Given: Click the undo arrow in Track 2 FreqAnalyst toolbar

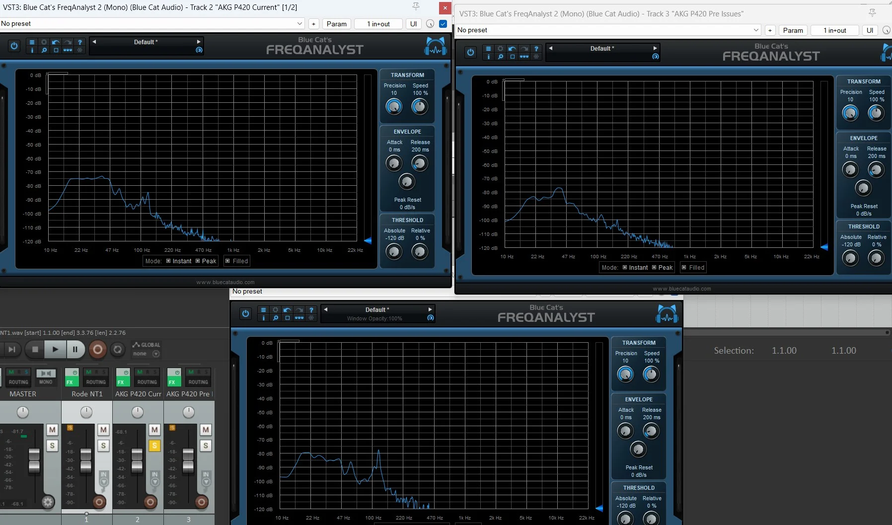Looking at the screenshot, I should (x=56, y=42).
